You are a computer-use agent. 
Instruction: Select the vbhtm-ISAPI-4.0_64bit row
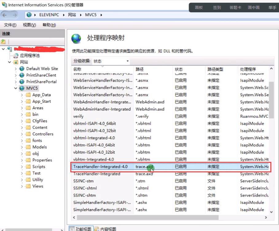(170, 145)
